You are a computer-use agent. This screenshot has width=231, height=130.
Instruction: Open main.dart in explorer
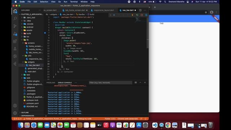tap(32, 71)
